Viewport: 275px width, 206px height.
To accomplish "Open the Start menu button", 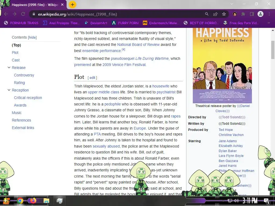I will click(x=6, y=201).
